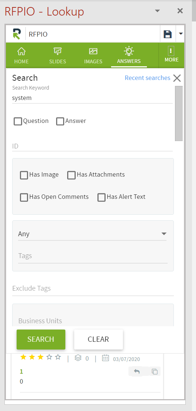The image size is (196, 411).
Task: Click the save floppy disk icon
Action: click(168, 34)
